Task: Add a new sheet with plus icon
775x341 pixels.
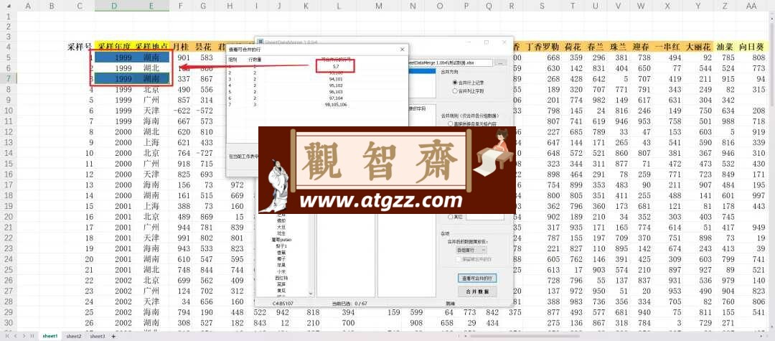Action: [x=113, y=336]
